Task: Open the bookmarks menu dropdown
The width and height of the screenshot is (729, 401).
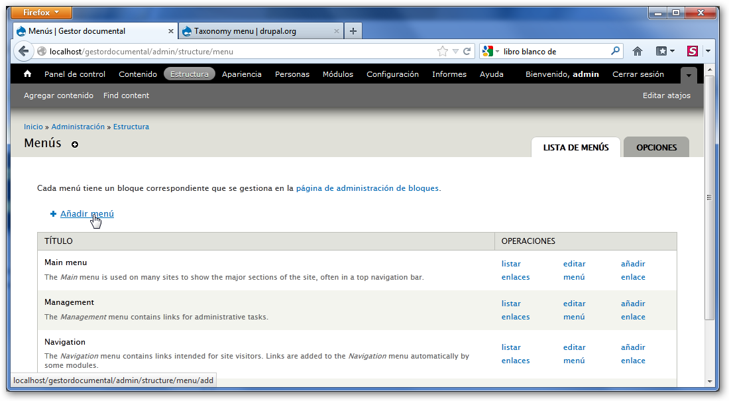Action: [x=665, y=51]
